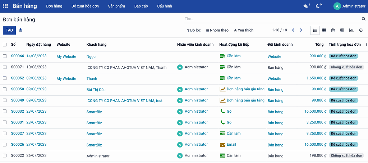Sort by Tổng column header
Image resolution: width=368 pixels, height=163 pixels.
pyautogui.click(x=319, y=44)
